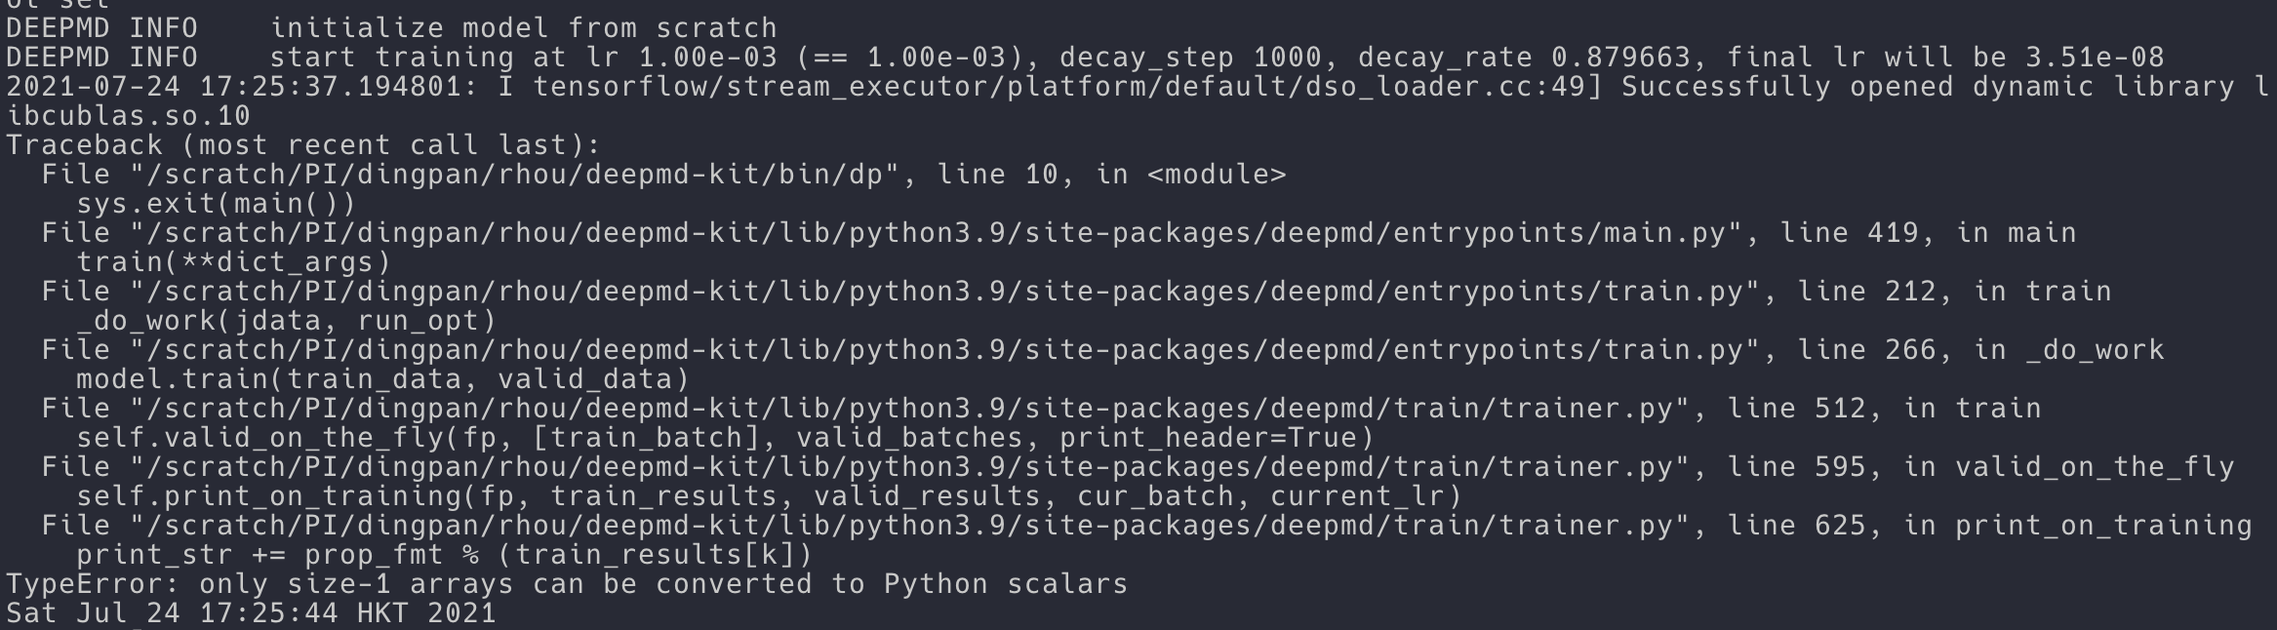Click the deepmd-kit/bin/dp file path

click(x=514, y=175)
